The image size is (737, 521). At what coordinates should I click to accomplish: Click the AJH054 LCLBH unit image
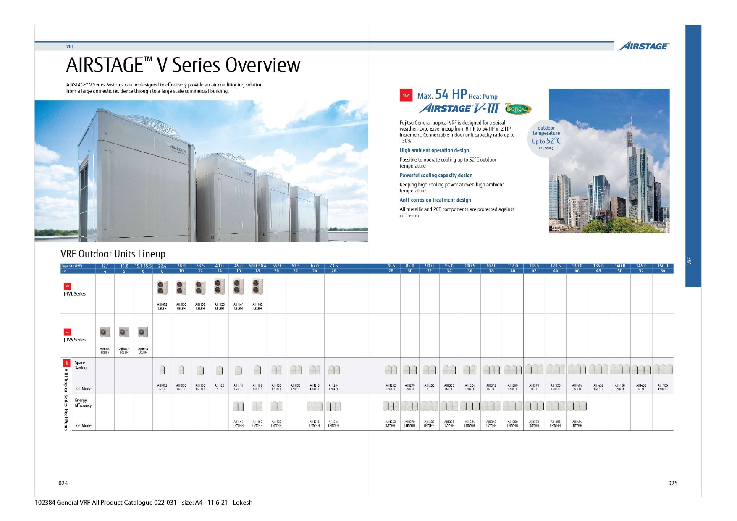(x=143, y=332)
